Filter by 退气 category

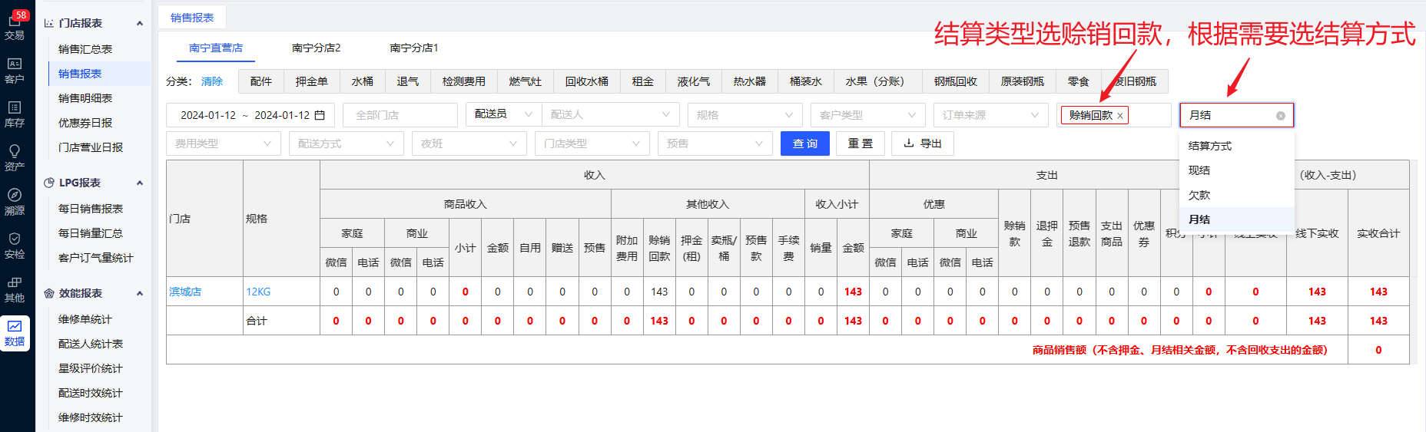click(x=408, y=81)
